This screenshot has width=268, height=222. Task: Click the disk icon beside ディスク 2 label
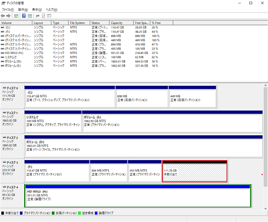(x=4, y=137)
